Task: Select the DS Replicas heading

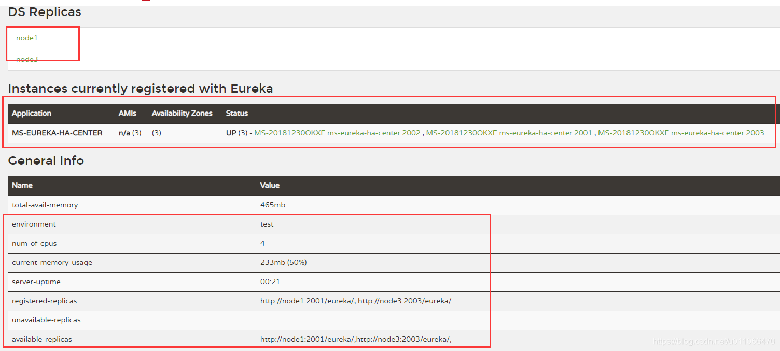Action: (45, 12)
